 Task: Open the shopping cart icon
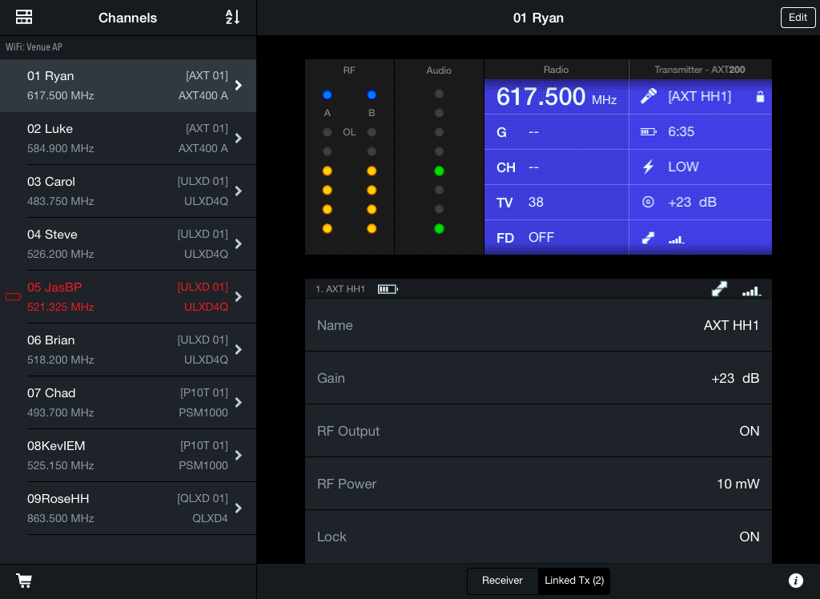(24, 581)
